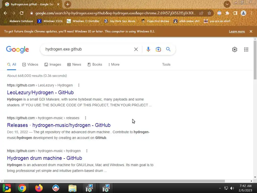257x193 pixels.
Task: Open Chrome from the taskbar
Action: (22, 188)
